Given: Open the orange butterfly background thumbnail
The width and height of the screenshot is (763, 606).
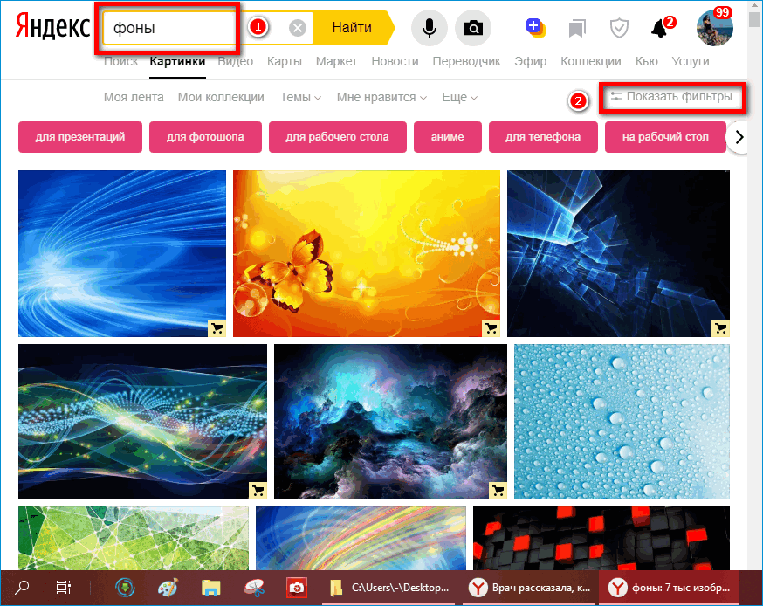Looking at the screenshot, I should pos(367,253).
